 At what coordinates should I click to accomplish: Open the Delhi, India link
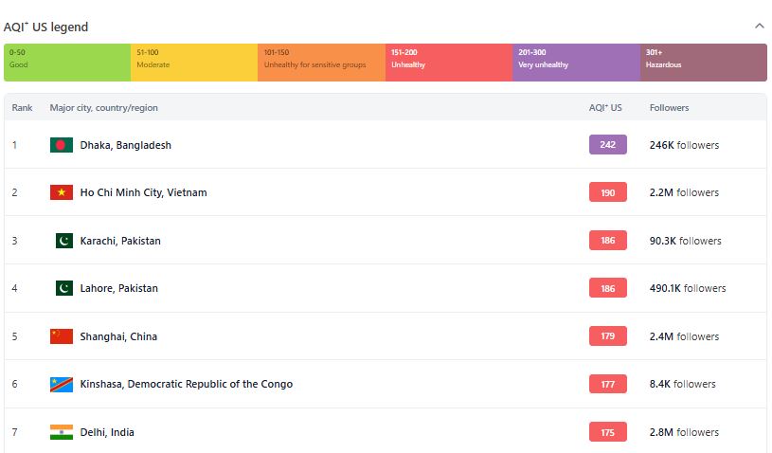click(107, 432)
